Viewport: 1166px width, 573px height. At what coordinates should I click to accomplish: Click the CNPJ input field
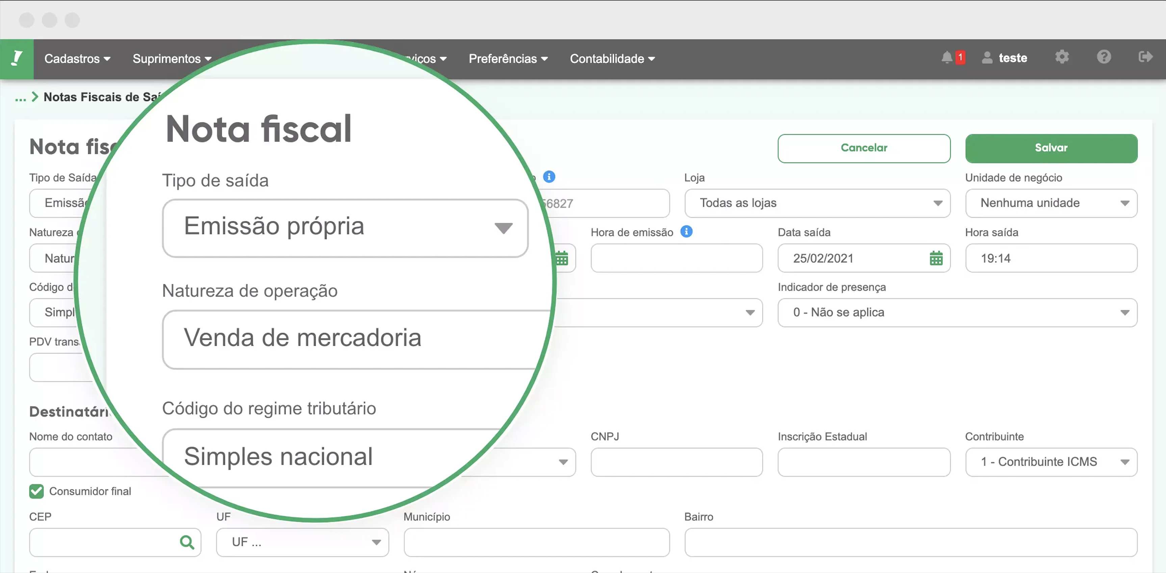click(676, 462)
